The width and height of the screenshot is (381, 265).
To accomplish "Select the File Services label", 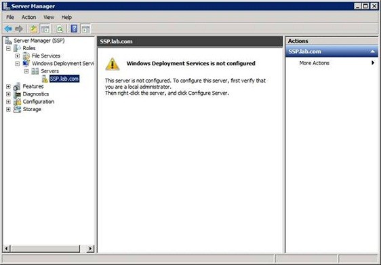I will (x=46, y=56).
